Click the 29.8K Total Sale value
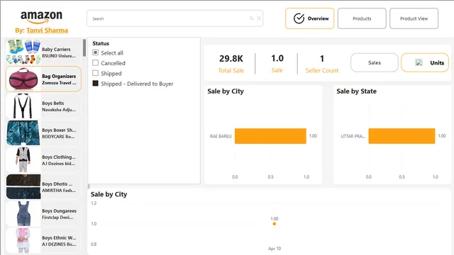The image size is (454, 255). [231, 59]
